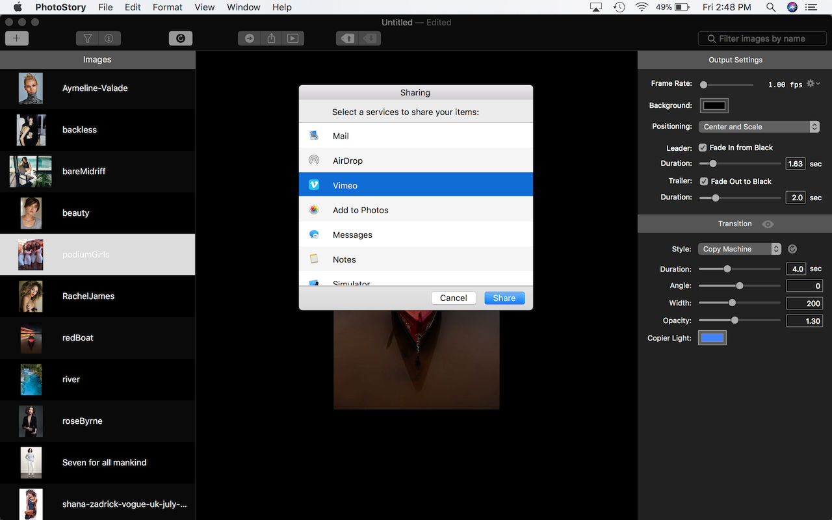Click the Leader duration 1.63 field
This screenshot has width=832, height=520.
point(796,164)
